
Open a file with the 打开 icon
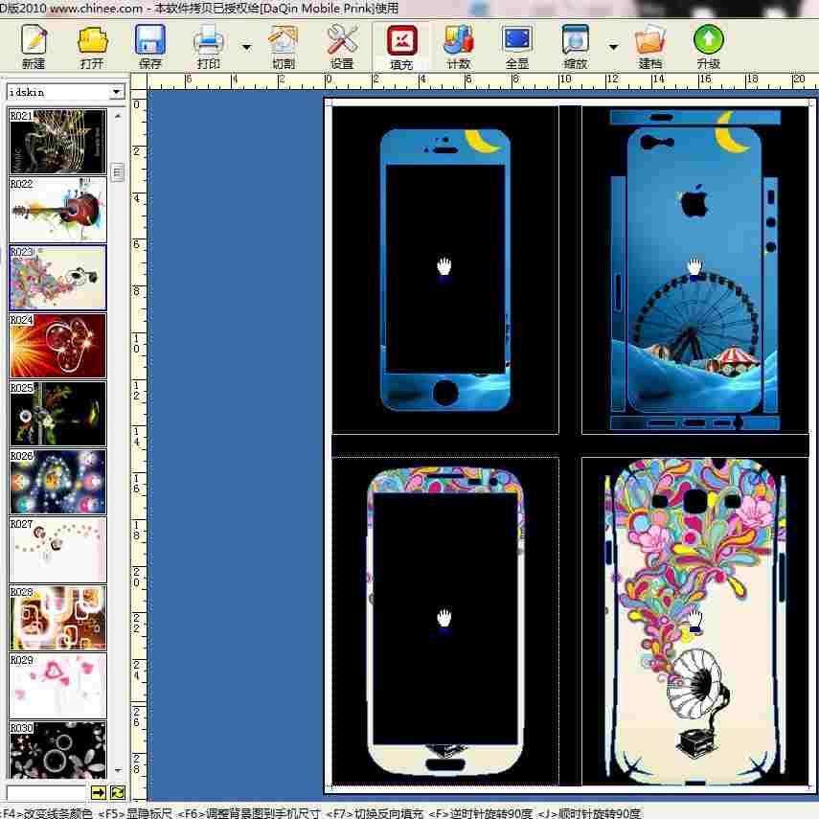92,46
